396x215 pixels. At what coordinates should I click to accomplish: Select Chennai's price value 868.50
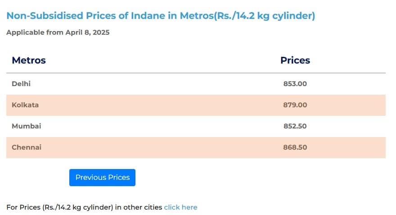click(x=295, y=147)
